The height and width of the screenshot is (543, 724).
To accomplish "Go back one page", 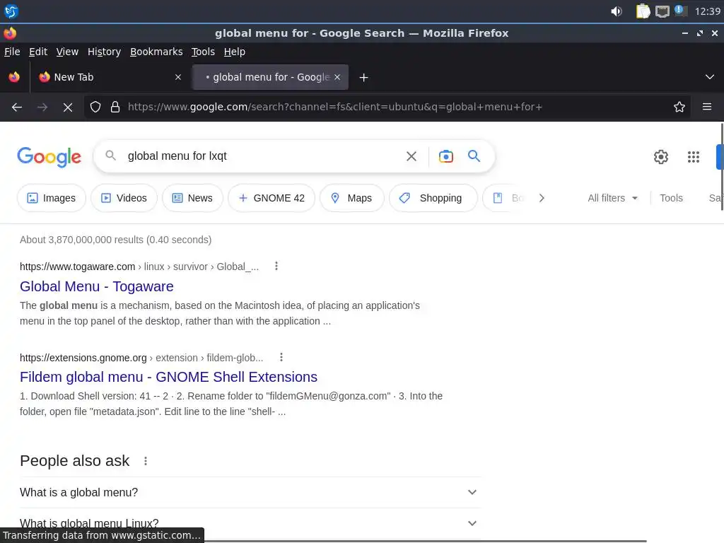I will (17, 107).
